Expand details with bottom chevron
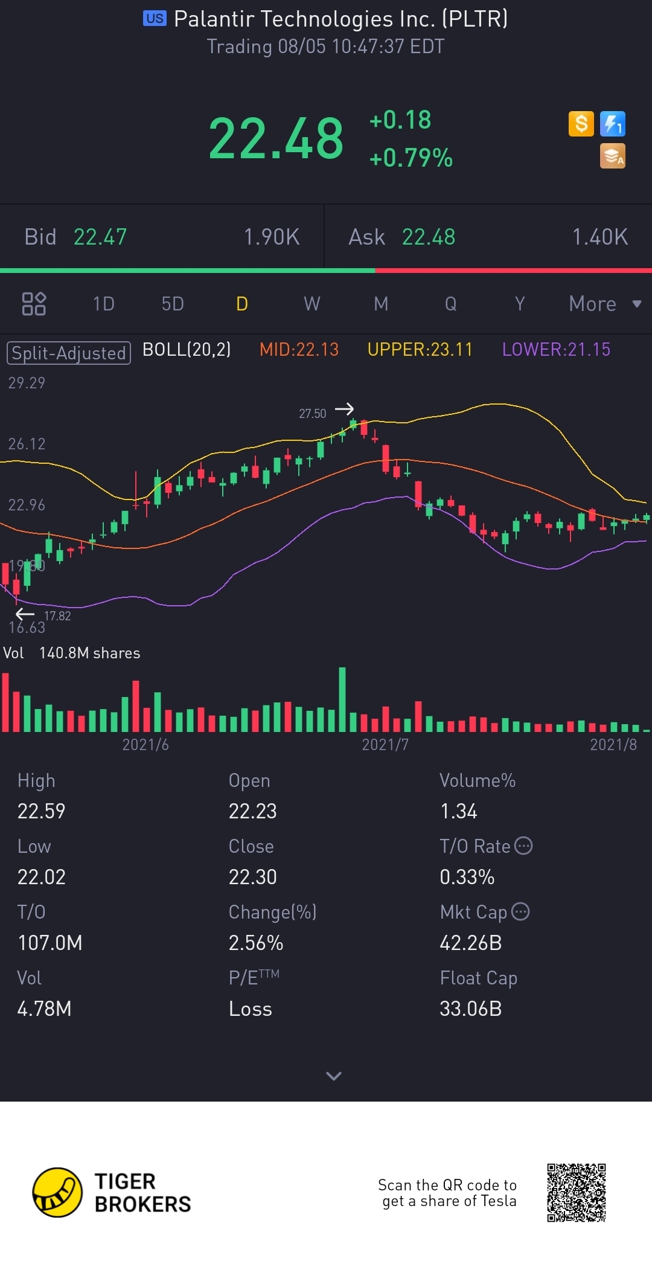Viewport: 652px width, 1284px height. pos(334,1076)
